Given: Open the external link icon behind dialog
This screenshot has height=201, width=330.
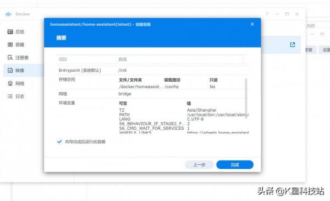Looking at the screenshot, I should click(293, 44).
